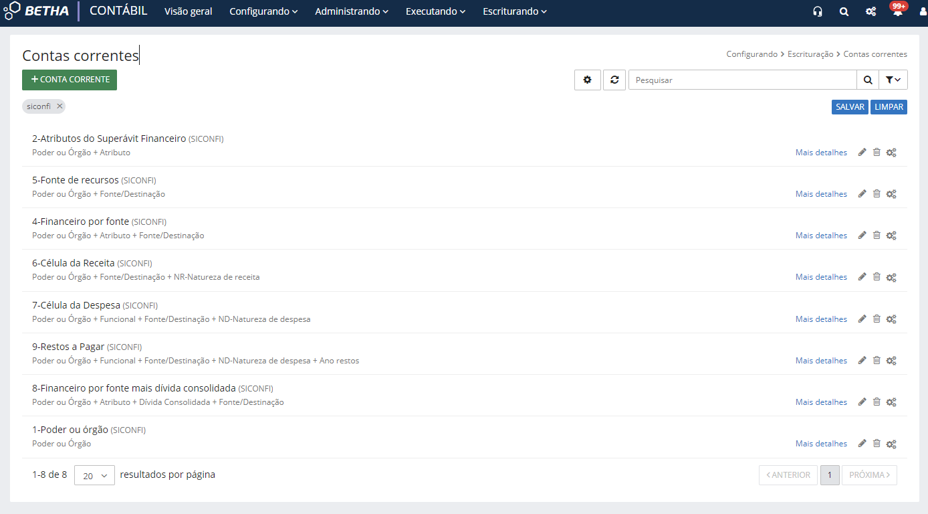The width and height of the screenshot is (928, 514).
Task: Click the magnifier icon in top bar
Action: pos(844,11)
